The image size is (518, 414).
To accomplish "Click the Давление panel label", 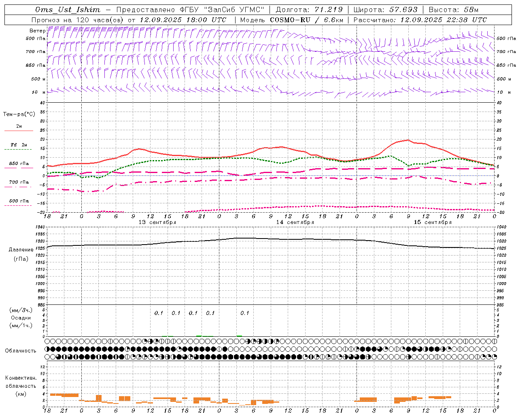I will click(x=21, y=249).
